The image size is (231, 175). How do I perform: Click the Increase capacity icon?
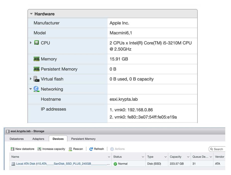pyautogui.click(x=39, y=149)
